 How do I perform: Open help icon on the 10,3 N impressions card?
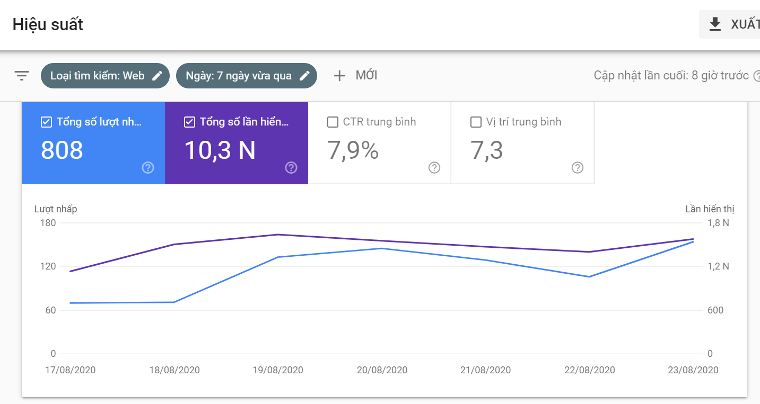[x=291, y=168]
